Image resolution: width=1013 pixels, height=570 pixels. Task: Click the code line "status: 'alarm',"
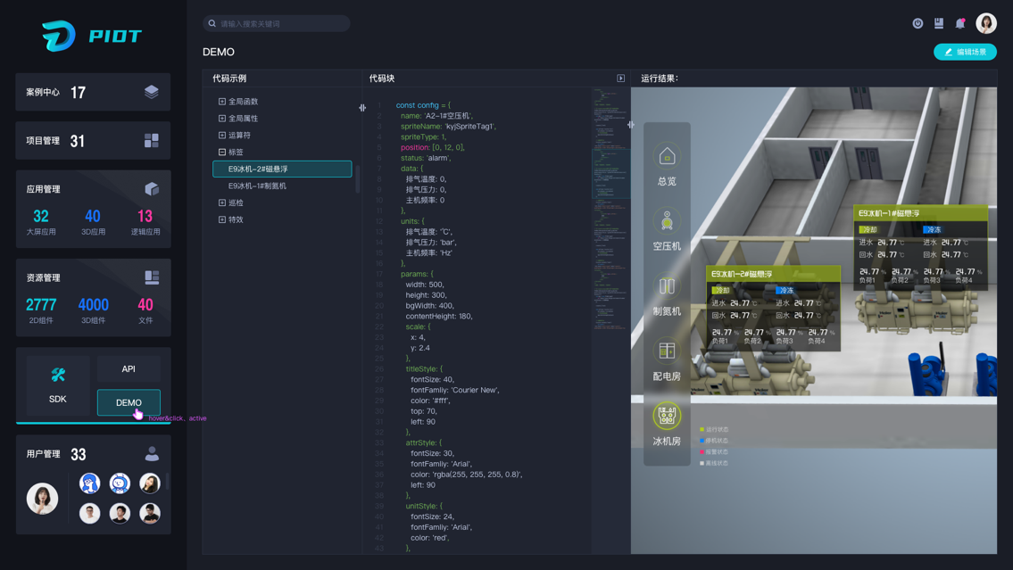pos(426,158)
